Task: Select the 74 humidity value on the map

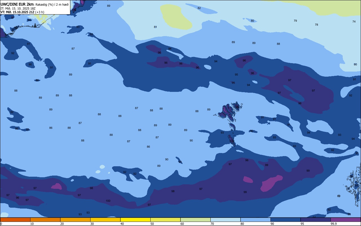Action: click(354, 22)
